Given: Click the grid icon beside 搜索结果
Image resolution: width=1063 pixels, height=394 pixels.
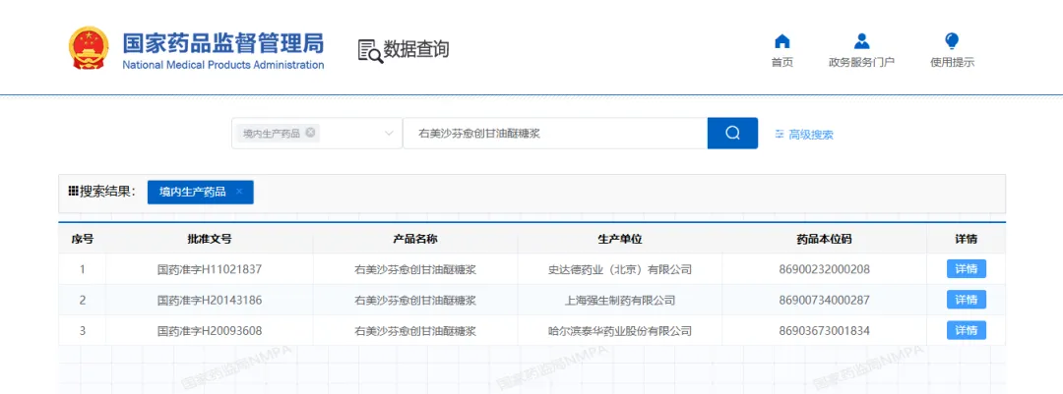Looking at the screenshot, I should click(73, 192).
